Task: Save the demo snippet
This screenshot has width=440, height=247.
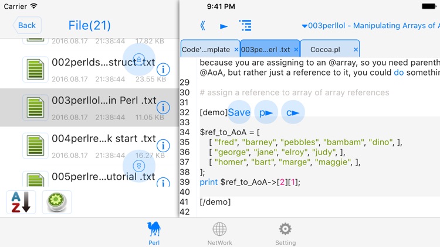Action: 239,112
